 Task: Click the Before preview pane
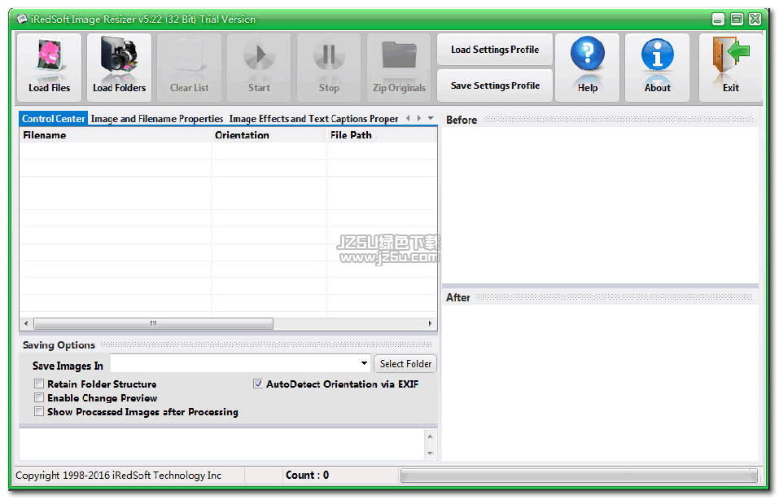pyautogui.click(x=600, y=205)
